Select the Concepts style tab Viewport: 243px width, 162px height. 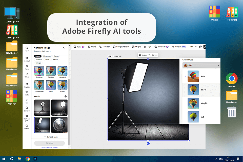pyautogui.click(x=38, y=63)
